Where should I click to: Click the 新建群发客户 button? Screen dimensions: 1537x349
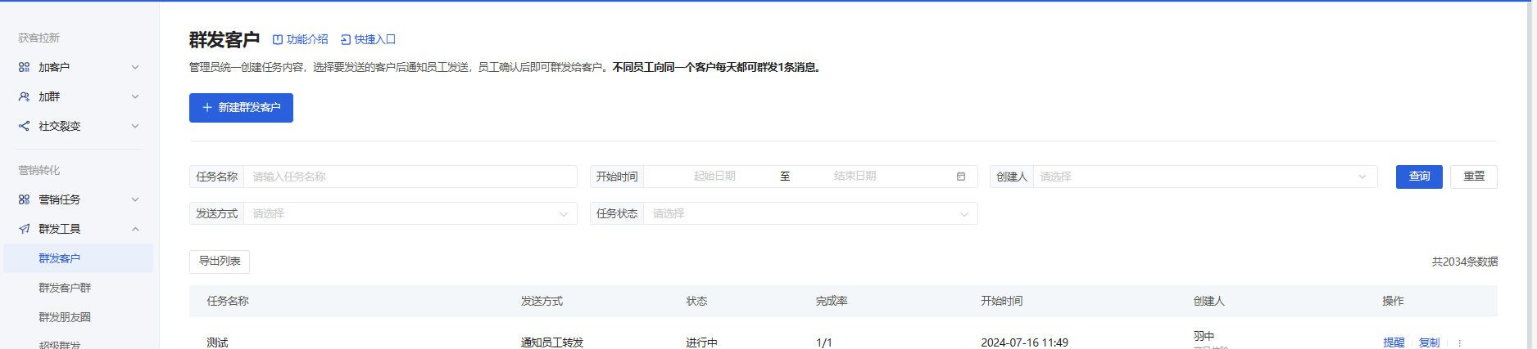point(241,108)
